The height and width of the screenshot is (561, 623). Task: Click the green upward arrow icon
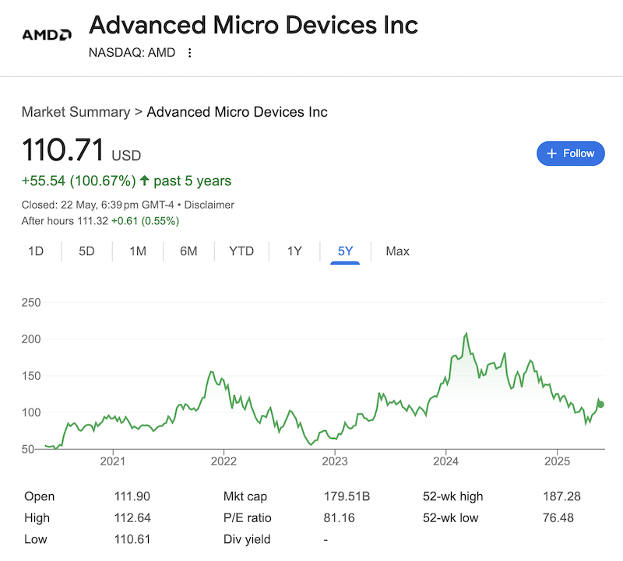pos(144,181)
